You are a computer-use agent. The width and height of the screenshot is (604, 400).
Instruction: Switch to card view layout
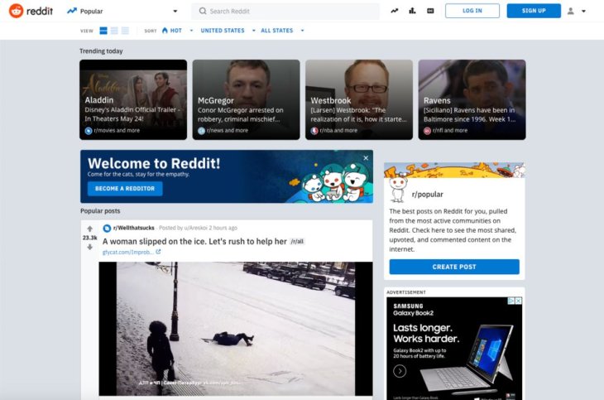[x=103, y=31]
